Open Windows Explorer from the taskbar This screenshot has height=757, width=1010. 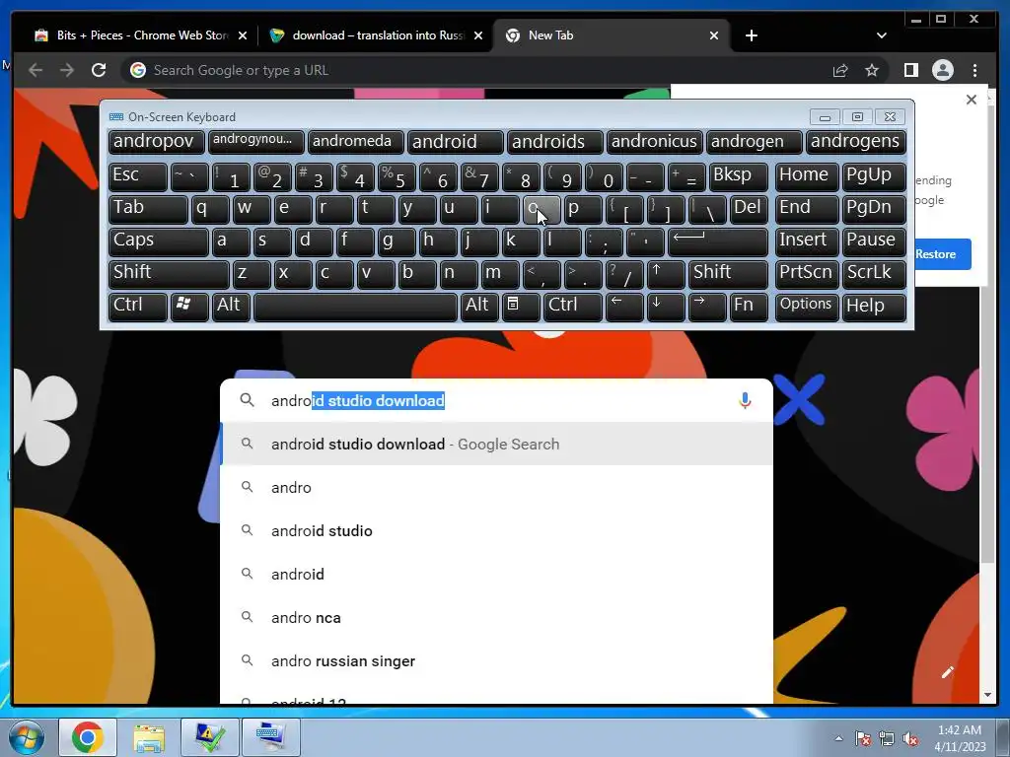[x=149, y=737]
